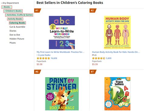This screenshot has width=144, height=111.
Task: Click the #1 bestseller rank badge
Action: click(37, 11)
